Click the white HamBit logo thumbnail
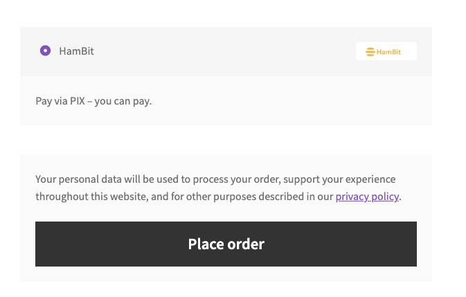The height and width of the screenshot is (297, 466). click(x=386, y=51)
